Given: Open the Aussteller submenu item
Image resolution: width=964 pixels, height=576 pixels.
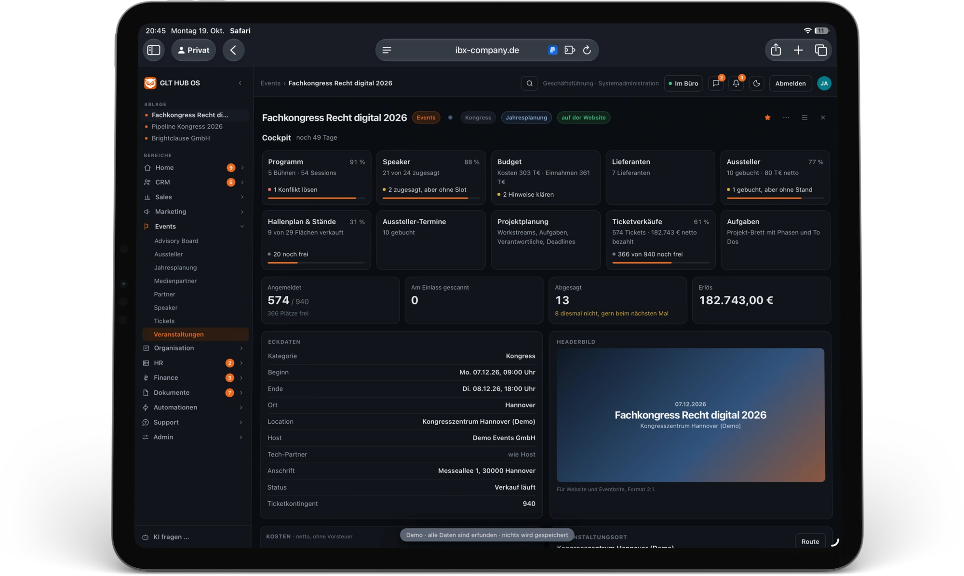Looking at the screenshot, I should [169, 255].
